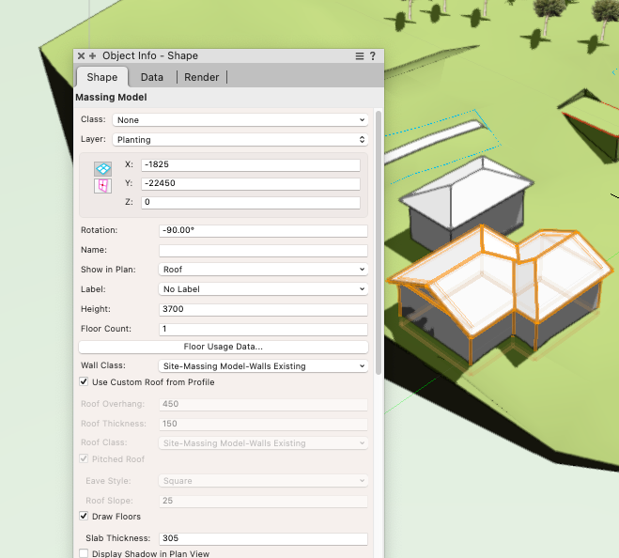Click the Floor Usage Data button
This screenshot has height=558, width=619.
click(x=223, y=347)
